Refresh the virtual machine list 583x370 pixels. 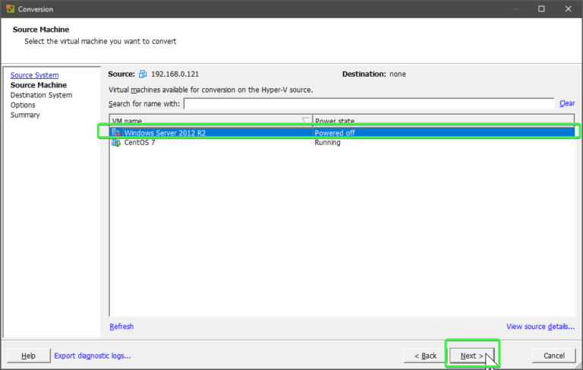pyautogui.click(x=121, y=326)
